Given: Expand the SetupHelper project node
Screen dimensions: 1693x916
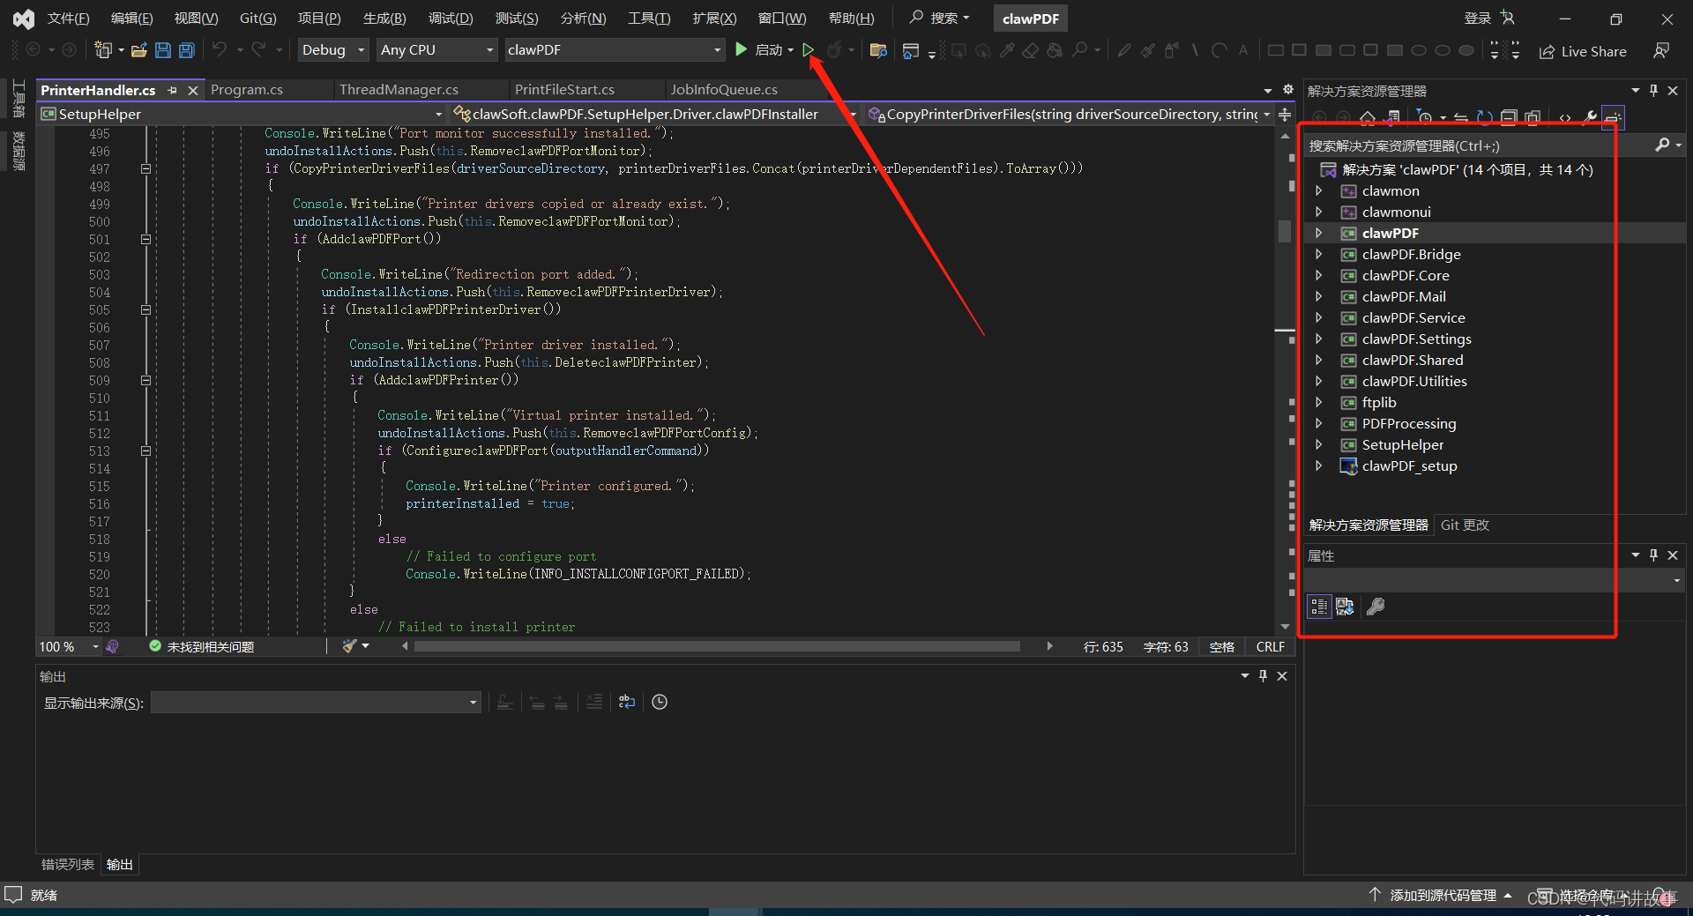Looking at the screenshot, I should [1319, 444].
